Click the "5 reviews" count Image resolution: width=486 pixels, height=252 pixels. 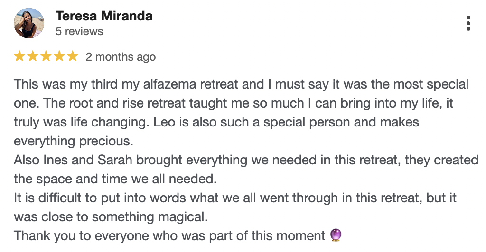79,31
